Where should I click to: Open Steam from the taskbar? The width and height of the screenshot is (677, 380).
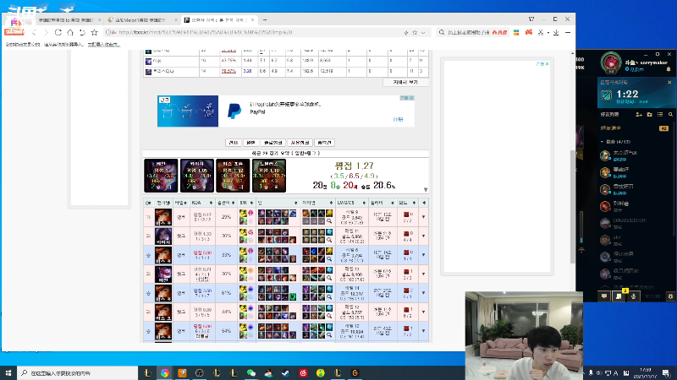coord(286,373)
